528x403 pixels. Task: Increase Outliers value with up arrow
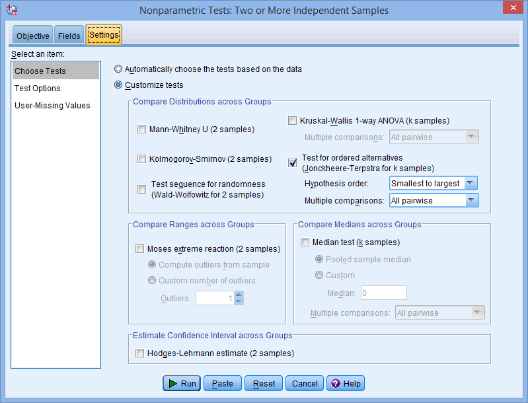pos(239,295)
